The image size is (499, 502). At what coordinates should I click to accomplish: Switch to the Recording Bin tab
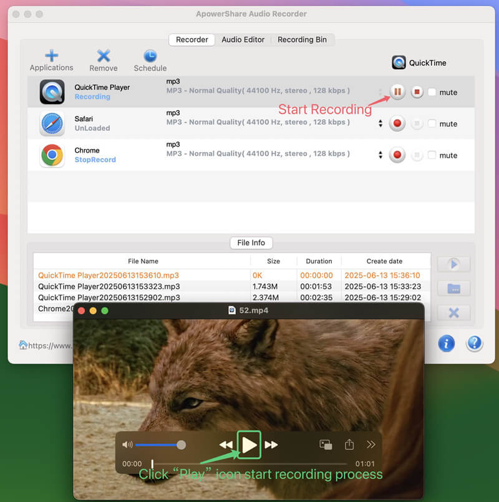click(x=302, y=39)
